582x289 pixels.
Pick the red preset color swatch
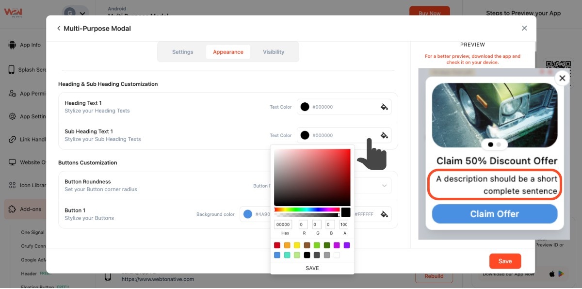point(277,245)
